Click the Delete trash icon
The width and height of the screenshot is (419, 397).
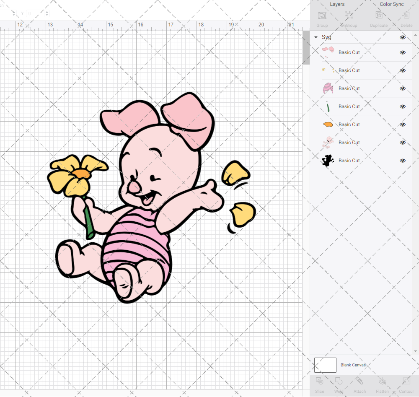tap(406, 15)
